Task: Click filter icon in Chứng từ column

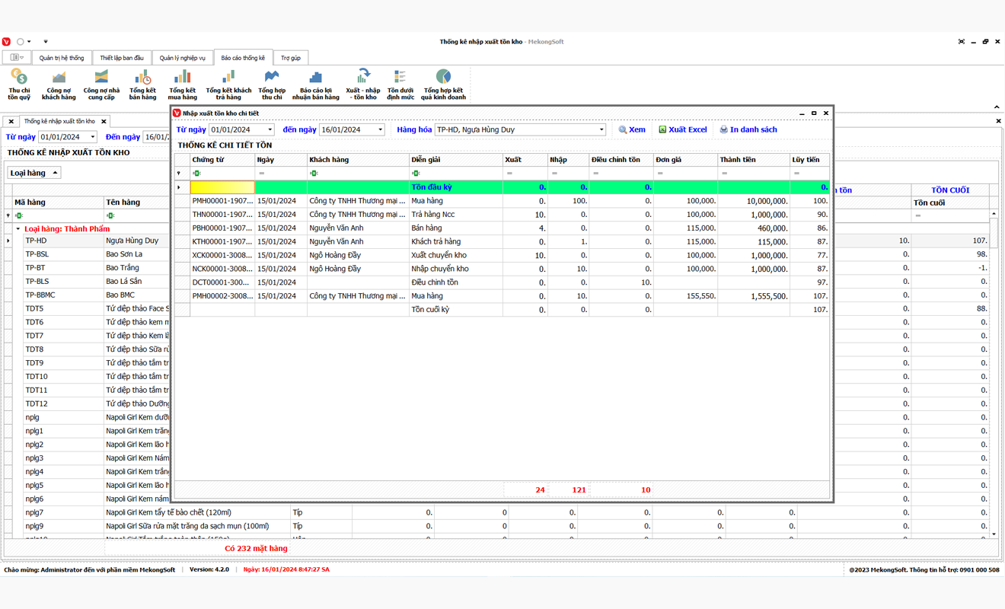Action: coord(196,174)
